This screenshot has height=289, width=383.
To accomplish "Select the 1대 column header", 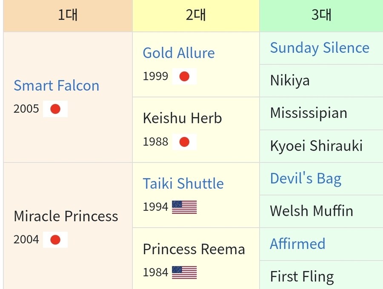I will click(68, 15).
